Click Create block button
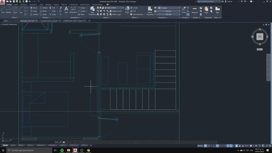This screenshot has width=272, height=153. tap(134, 8)
